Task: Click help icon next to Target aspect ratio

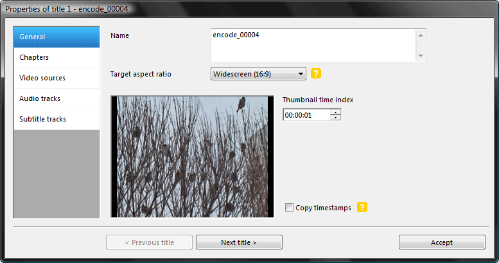Action: [316, 74]
